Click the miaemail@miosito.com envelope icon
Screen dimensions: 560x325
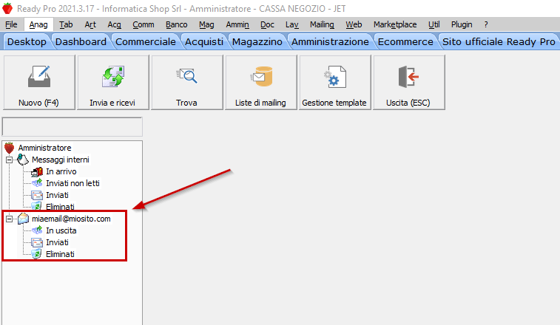pos(23,219)
